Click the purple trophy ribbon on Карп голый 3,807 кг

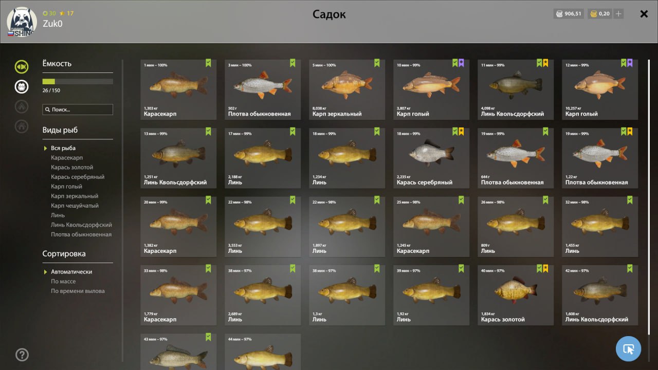pyautogui.click(x=461, y=63)
